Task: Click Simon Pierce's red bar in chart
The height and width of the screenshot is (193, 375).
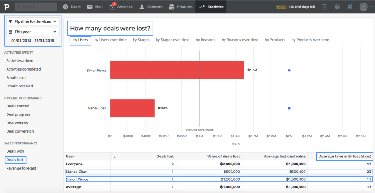Action: click(177, 71)
